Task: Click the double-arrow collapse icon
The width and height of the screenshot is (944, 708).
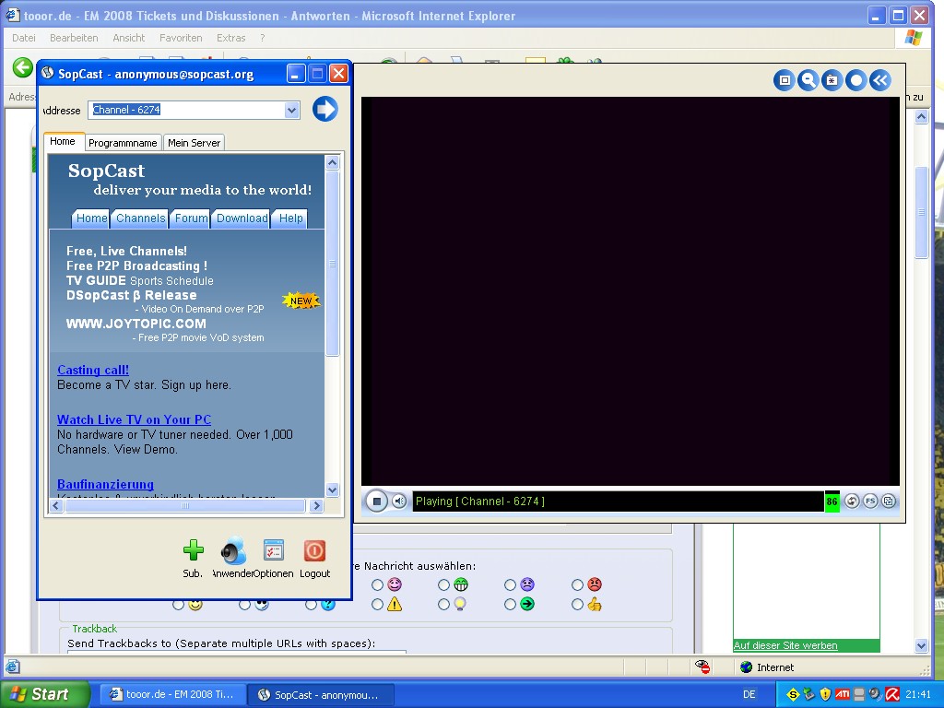Action: pos(880,81)
